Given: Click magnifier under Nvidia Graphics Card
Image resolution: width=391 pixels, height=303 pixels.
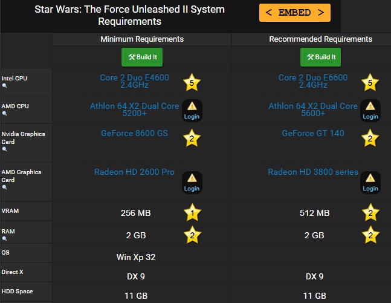Looking at the screenshot, I should (x=5, y=149).
